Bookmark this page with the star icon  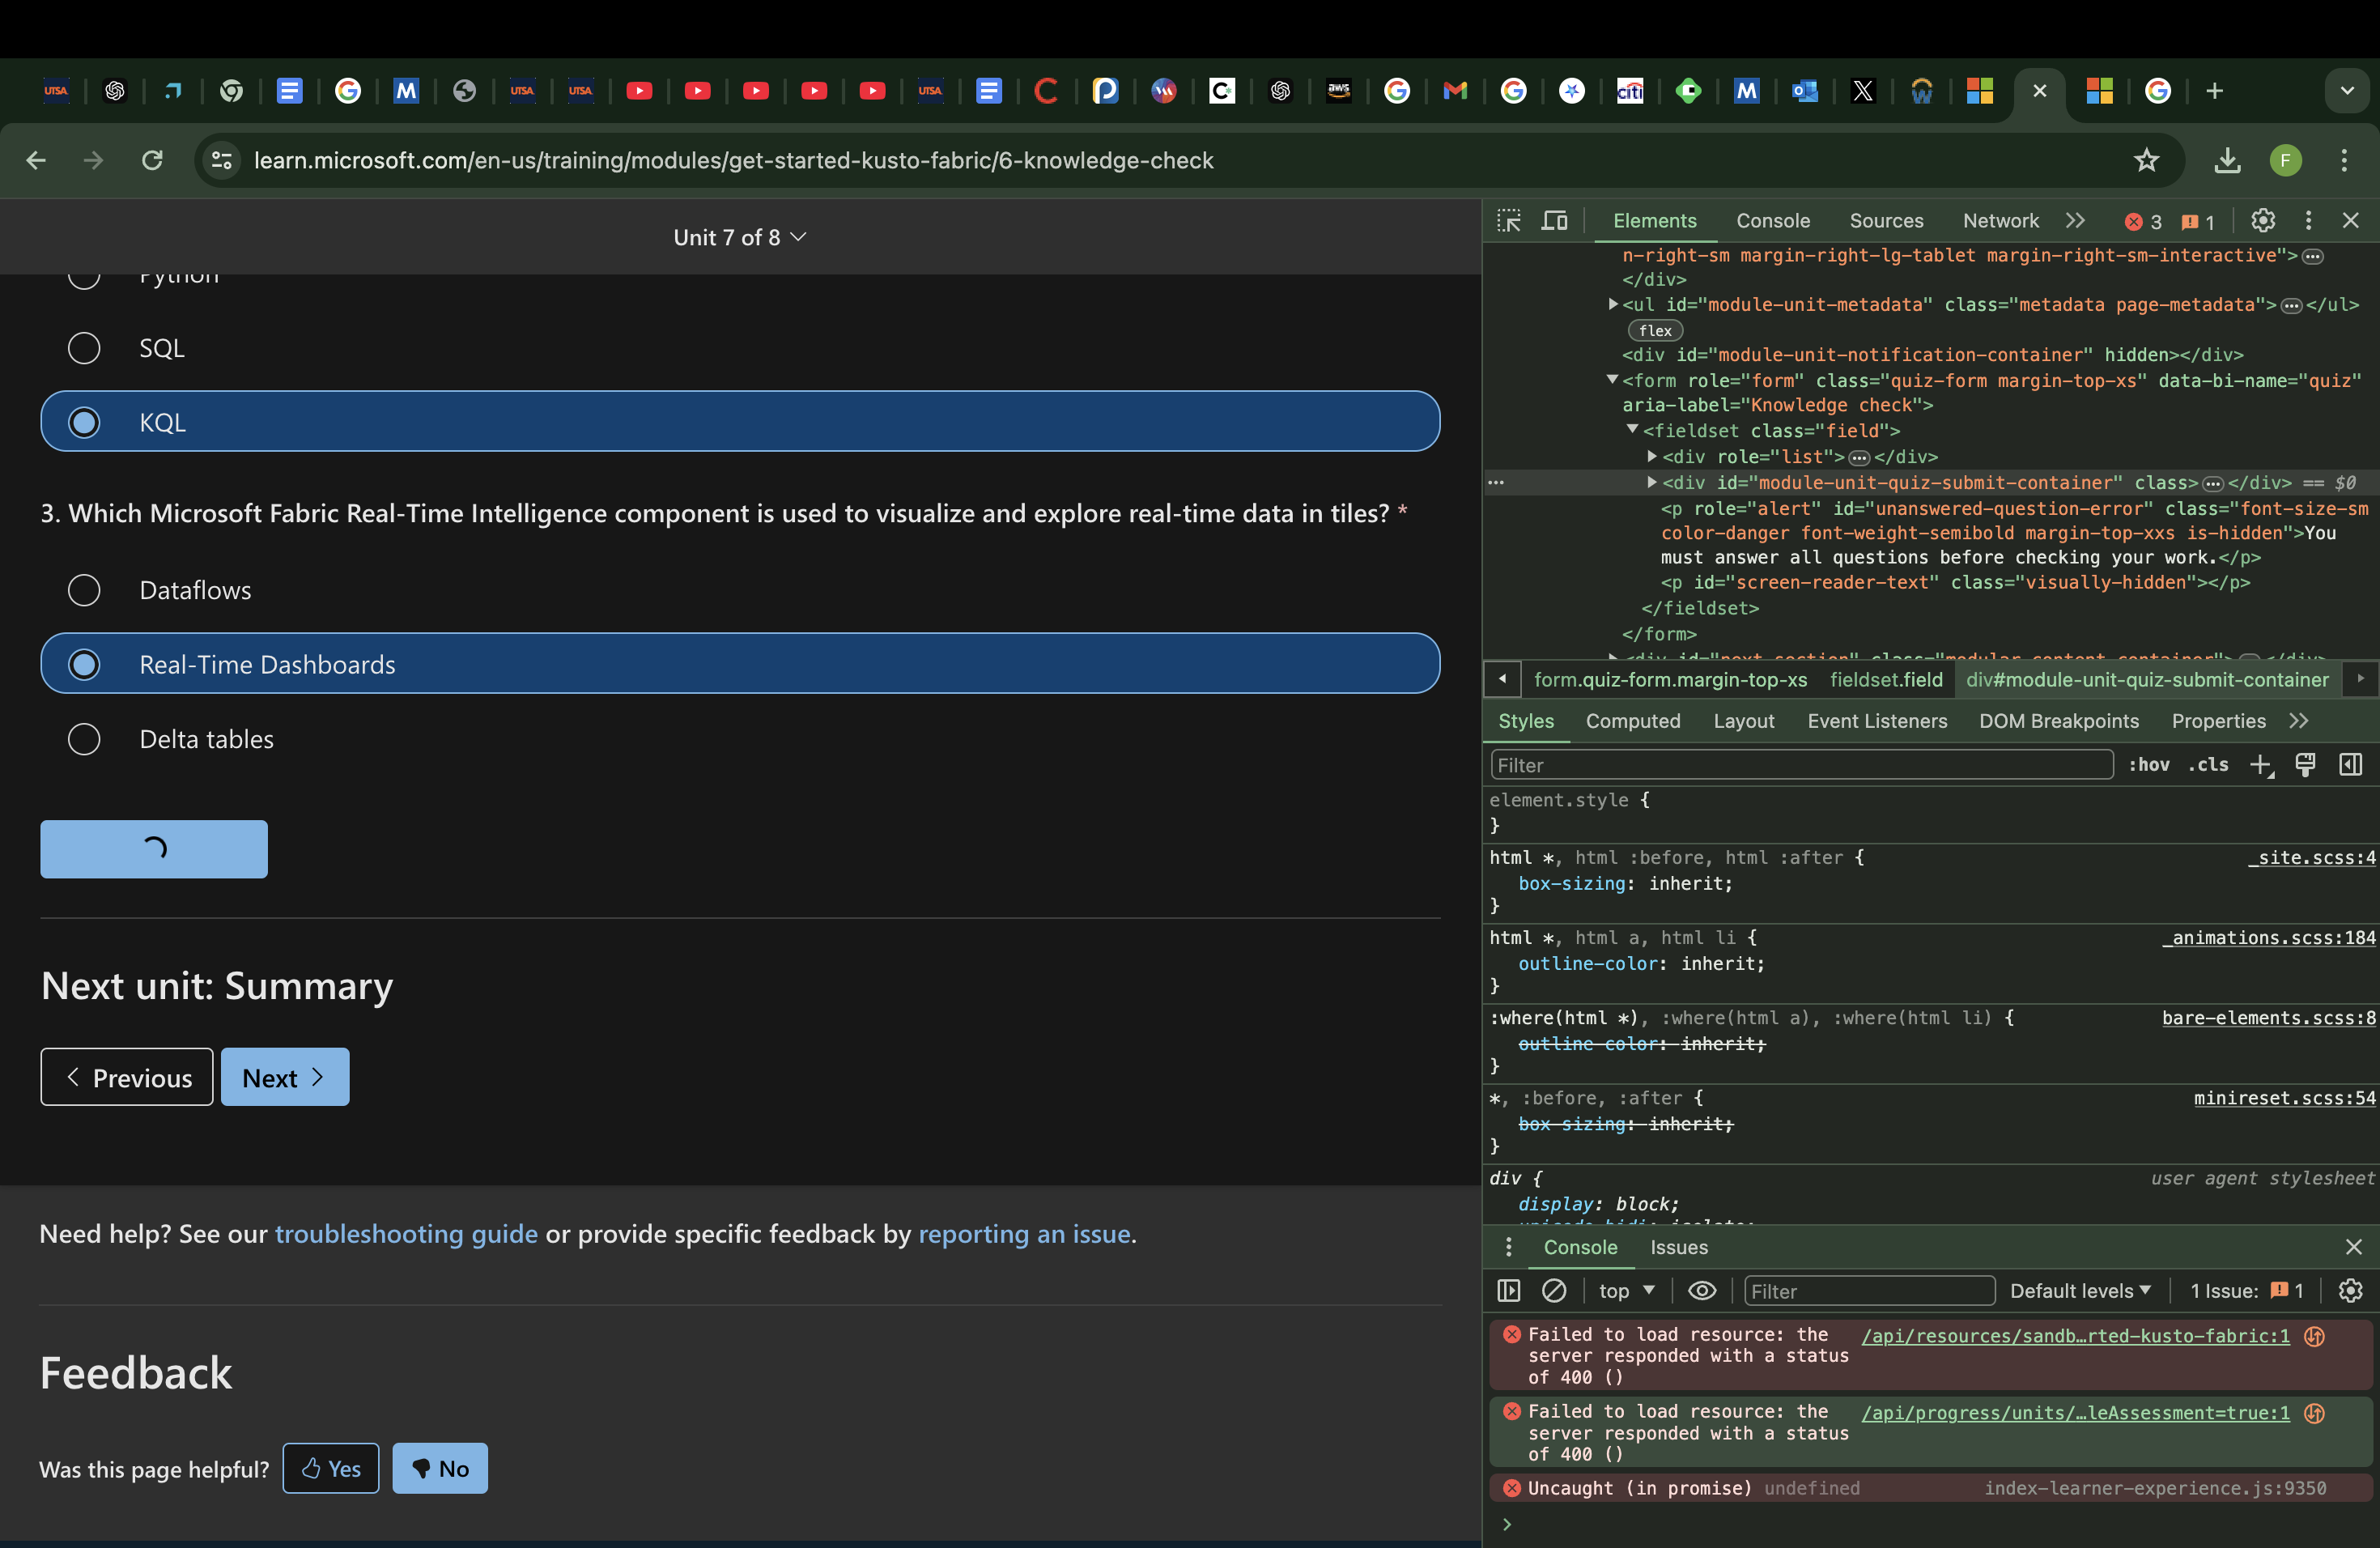pos(2146,160)
